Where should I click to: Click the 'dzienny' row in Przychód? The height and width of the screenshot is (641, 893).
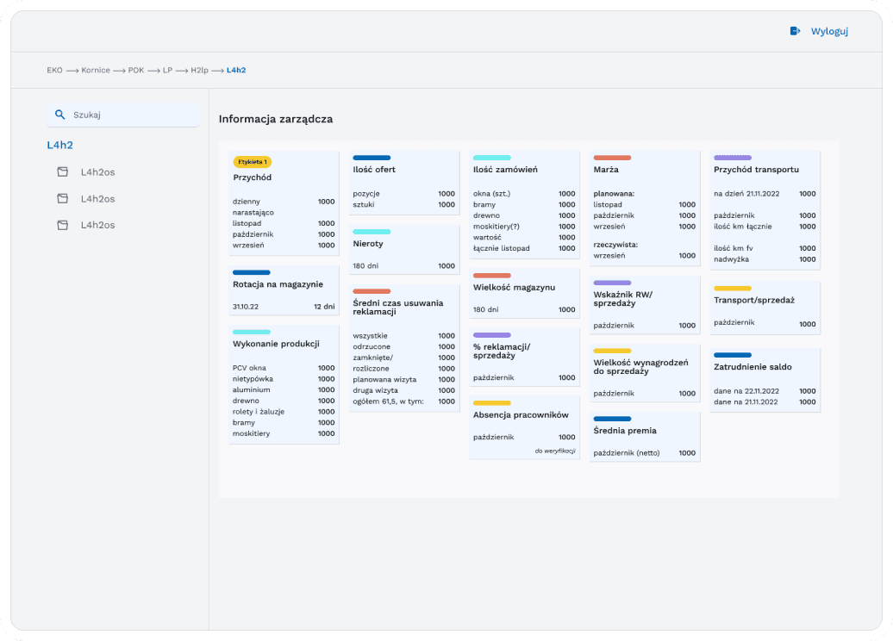(x=284, y=202)
